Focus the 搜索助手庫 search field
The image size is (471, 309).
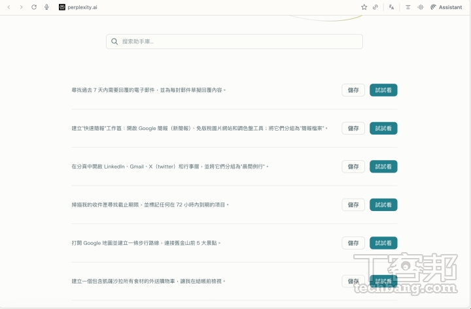[234, 41]
